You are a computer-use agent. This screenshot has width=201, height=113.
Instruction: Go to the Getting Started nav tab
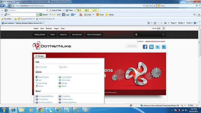[40, 35]
